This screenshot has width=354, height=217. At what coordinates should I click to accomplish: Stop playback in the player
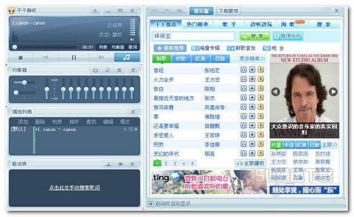tap(21, 57)
